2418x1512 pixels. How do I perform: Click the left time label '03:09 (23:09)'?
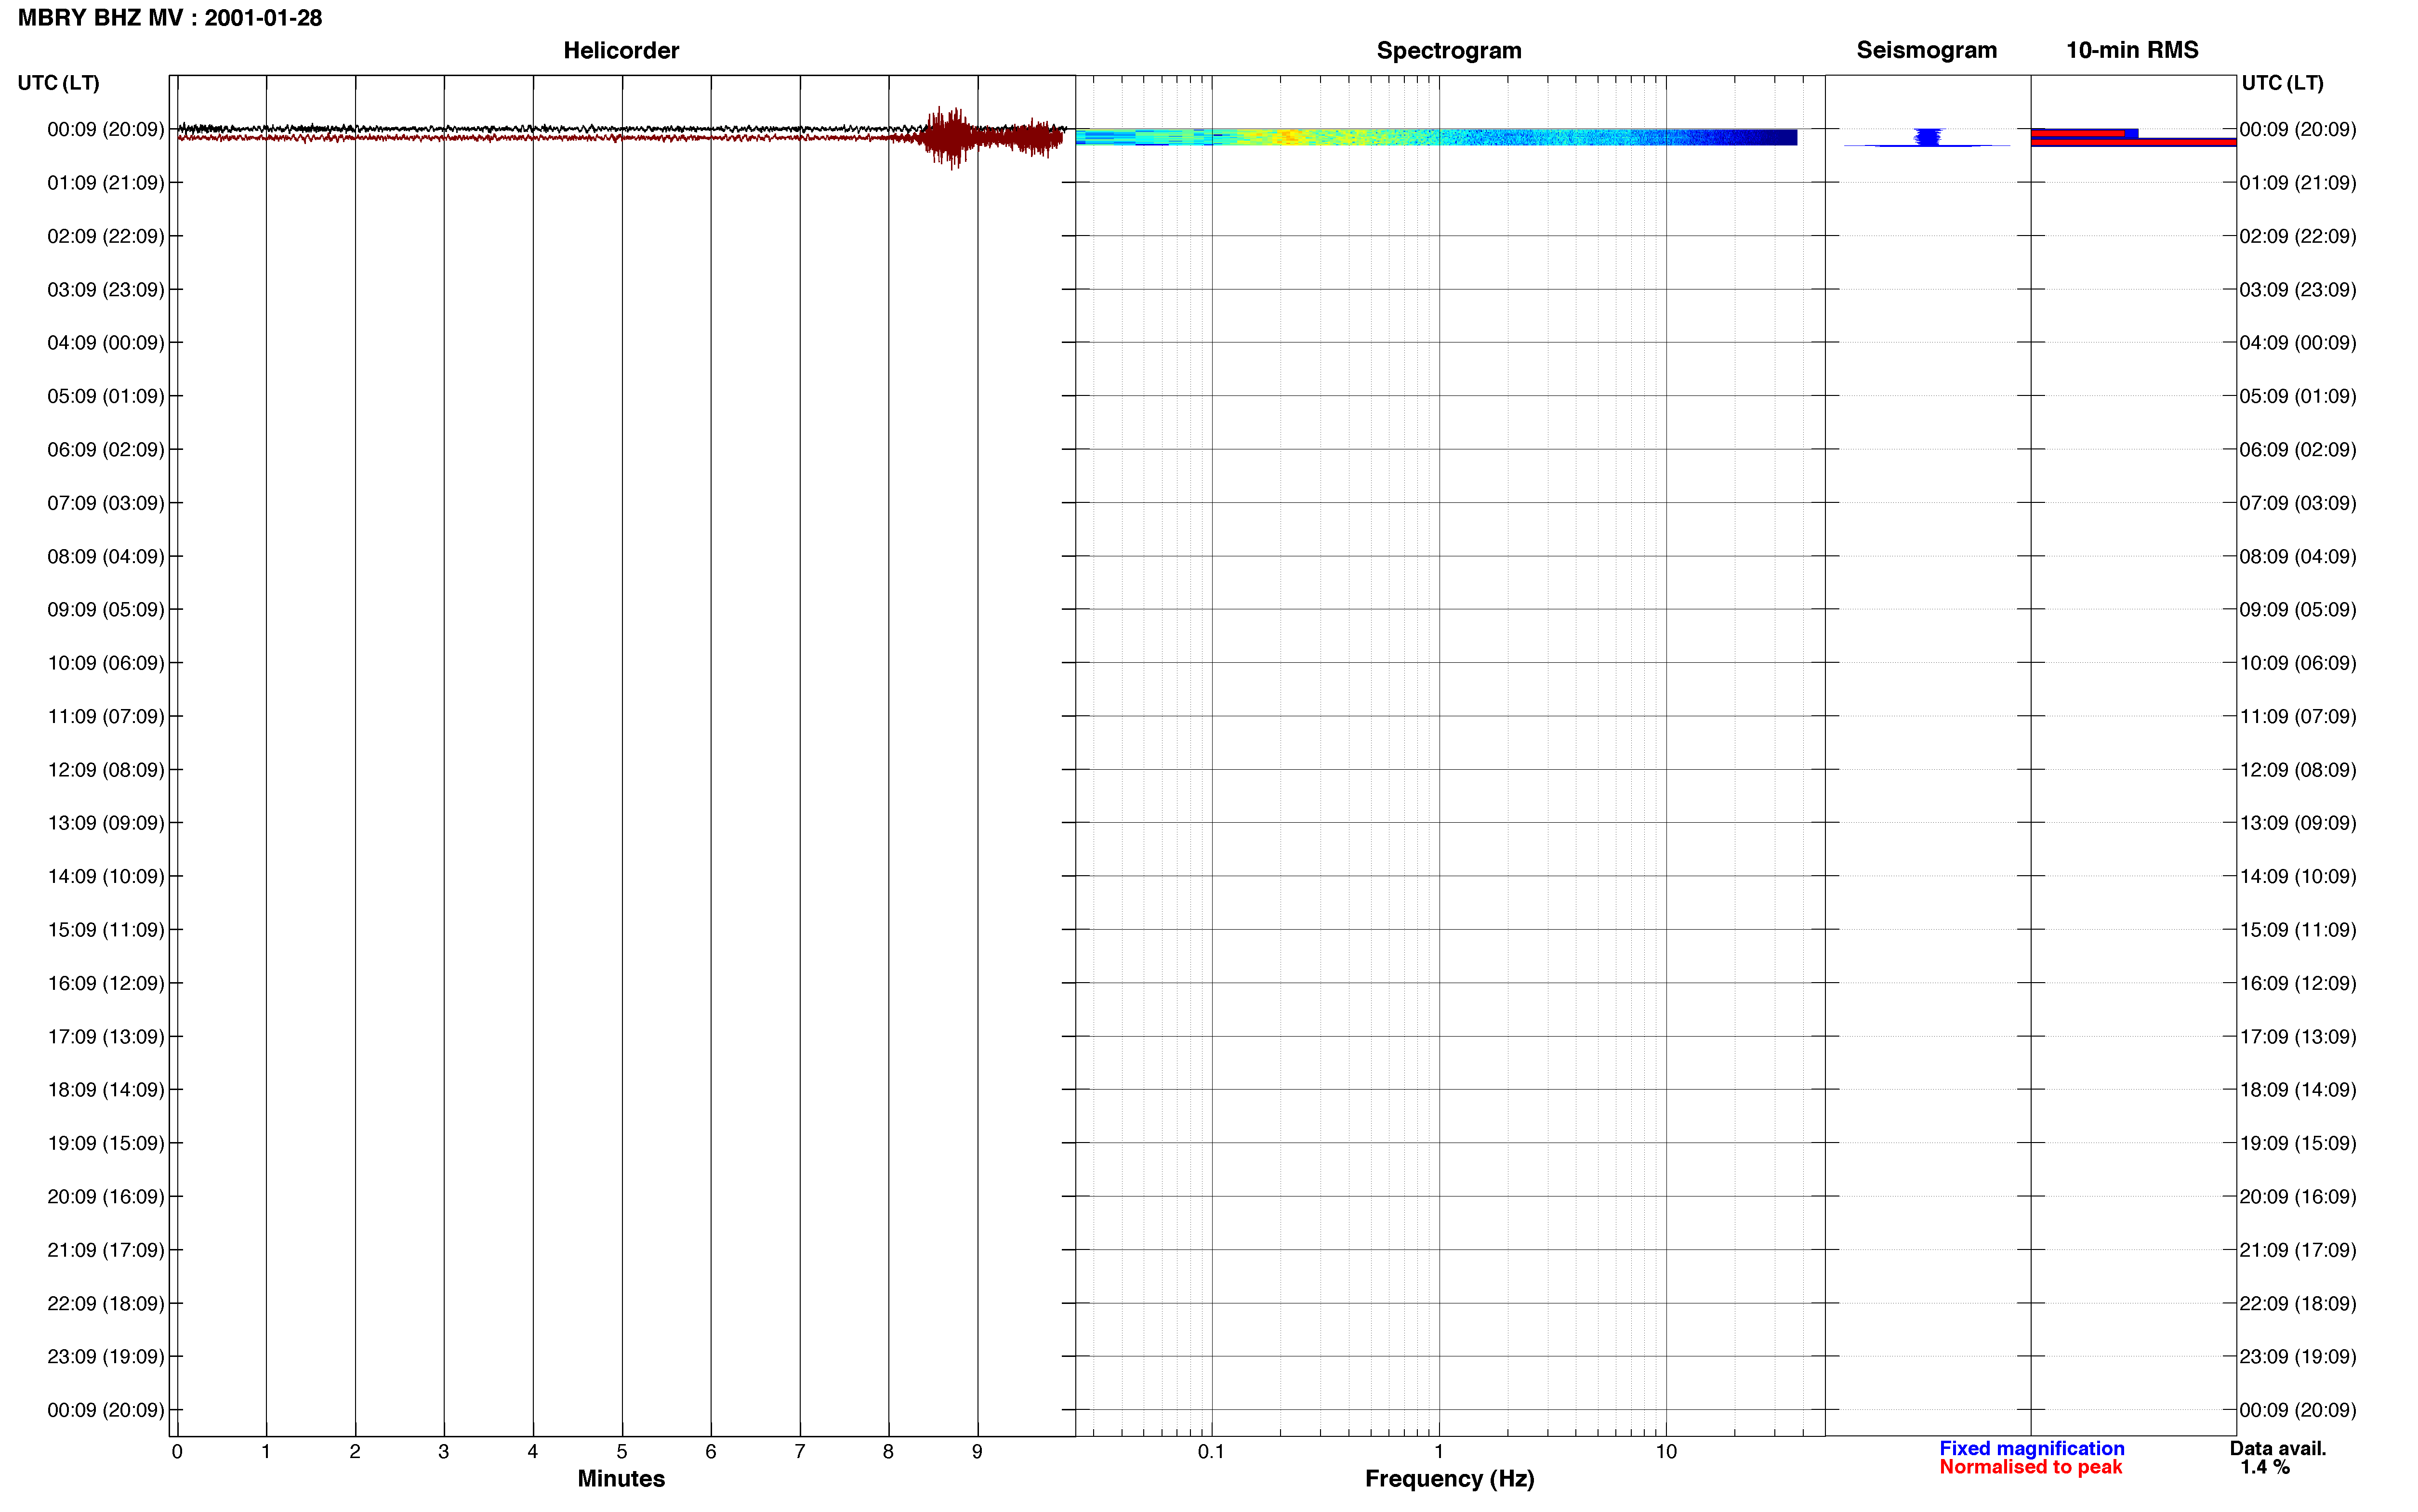coord(106,290)
